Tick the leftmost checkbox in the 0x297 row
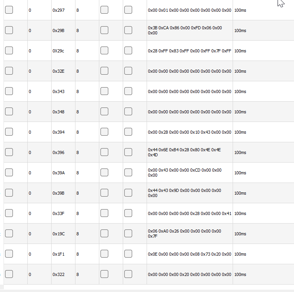This screenshot has height=292, width=294. (x=9, y=10)
